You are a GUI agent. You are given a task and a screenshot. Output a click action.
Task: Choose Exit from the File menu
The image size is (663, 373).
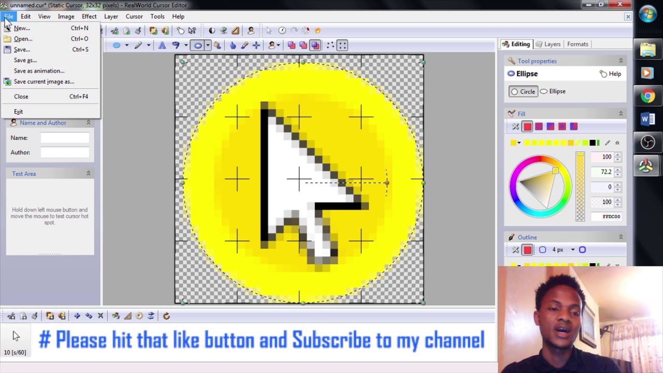(50, 111)
